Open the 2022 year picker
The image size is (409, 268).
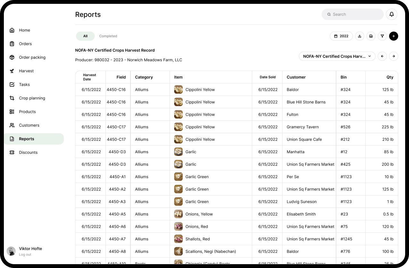[341, 36]
